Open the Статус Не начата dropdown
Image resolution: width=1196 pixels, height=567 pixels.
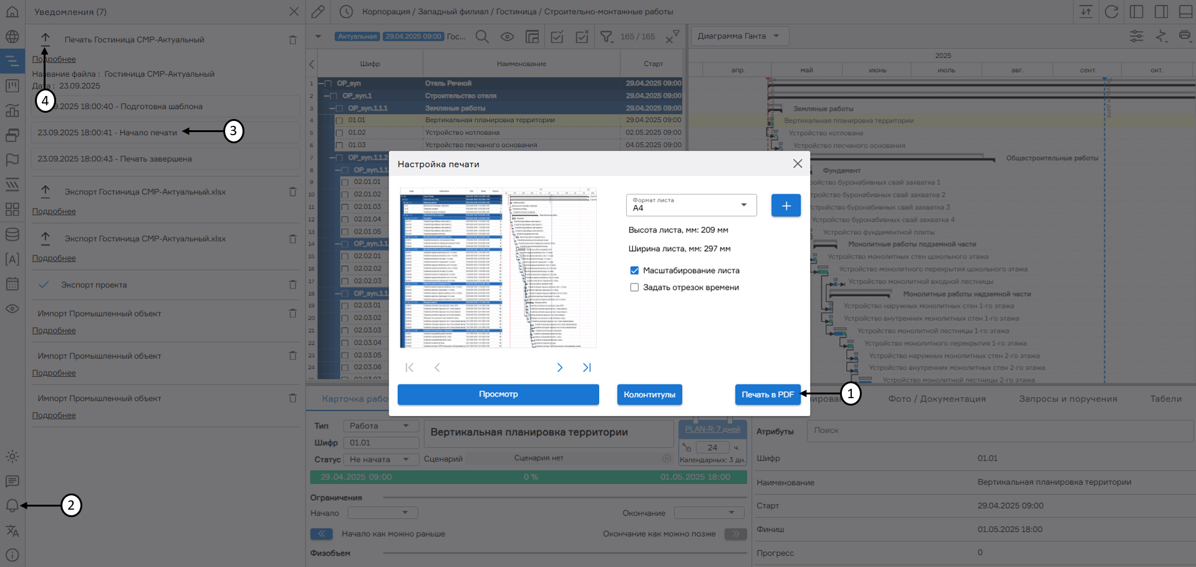380,460
